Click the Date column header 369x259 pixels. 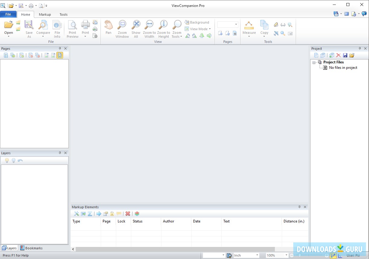[x=206, y=221]
